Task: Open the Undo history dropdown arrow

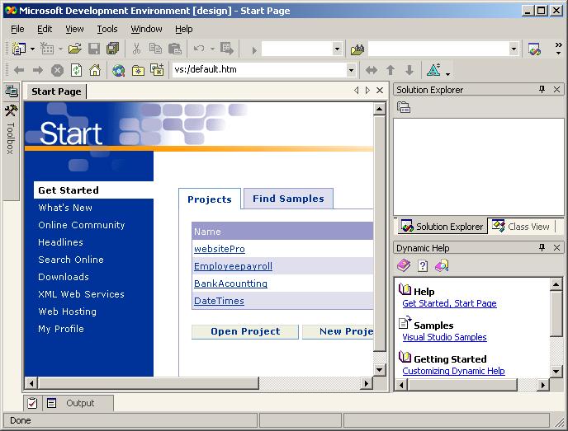Action: 212,49
